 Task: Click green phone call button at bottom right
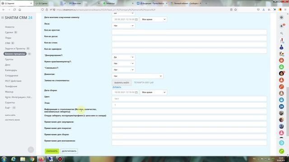pyautogui.click(x=281, y=151)
